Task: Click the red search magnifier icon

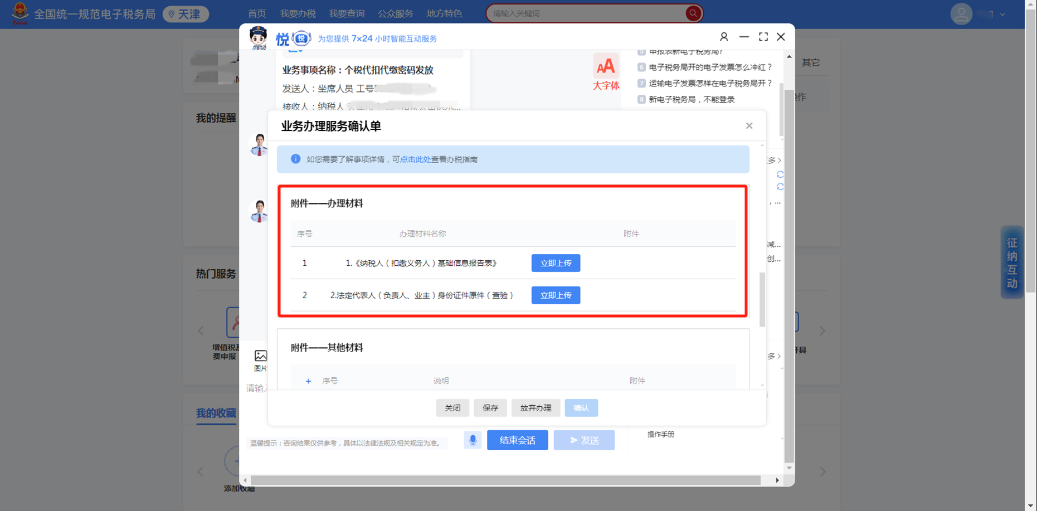Action: click(693, 13)
